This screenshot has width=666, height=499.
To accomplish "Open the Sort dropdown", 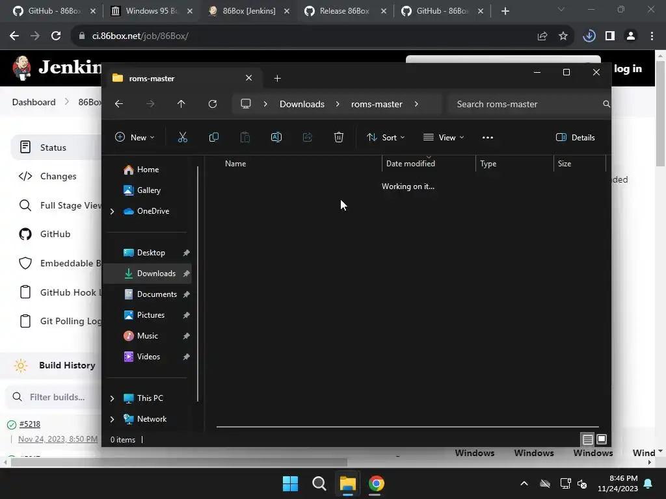I will pyautogui.click(x=386, y=138).
